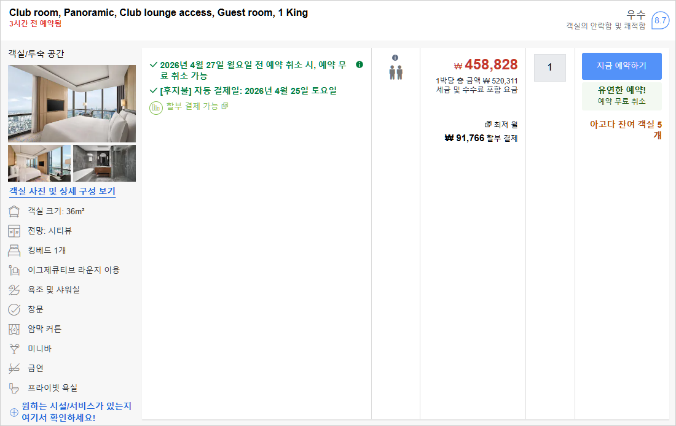Open the bathroom photo thumbnail
Screen dimensions: 676x426
[104, 163]
